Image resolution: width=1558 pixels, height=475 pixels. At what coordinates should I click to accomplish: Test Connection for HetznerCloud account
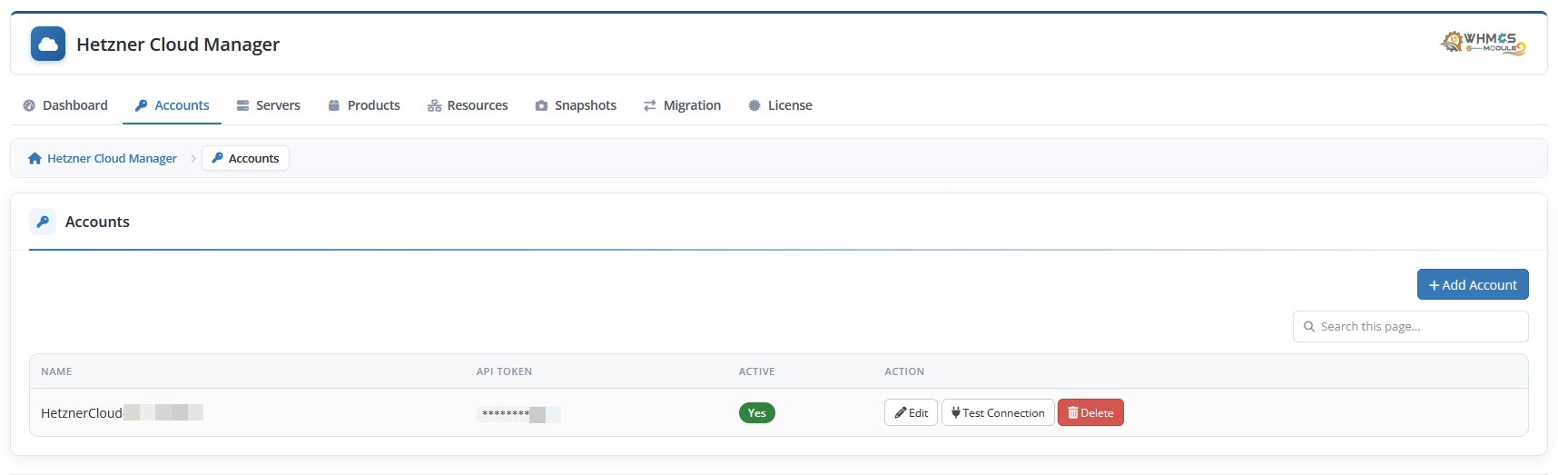point(998,412)
